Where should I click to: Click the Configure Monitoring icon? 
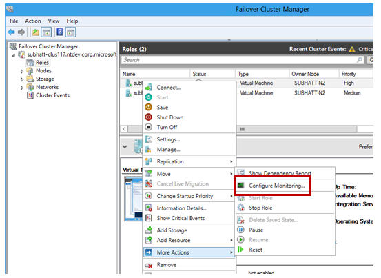click(x=241, y=186)
